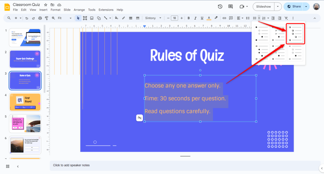This screenshot has height=174, width=324.
Task: Toggle bold formatting
Action: pyautogui.click(x=189, y=18)
